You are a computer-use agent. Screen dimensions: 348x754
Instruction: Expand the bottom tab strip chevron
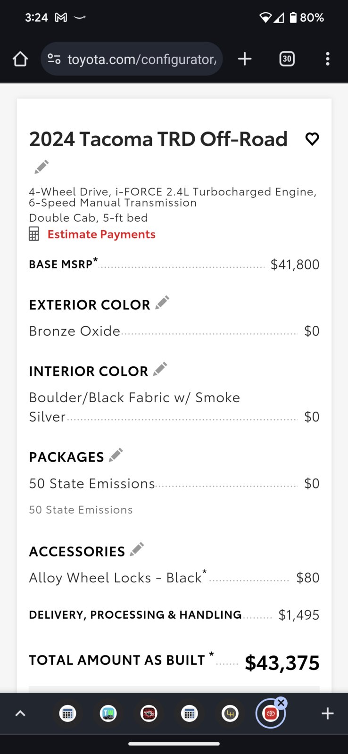[x=20, y=713]
